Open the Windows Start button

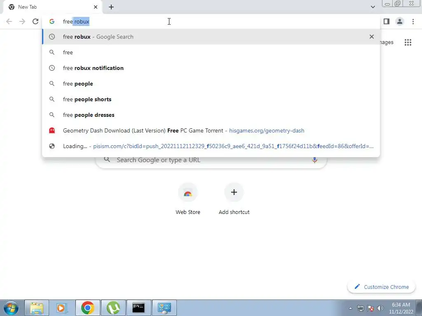click(11, 308)
